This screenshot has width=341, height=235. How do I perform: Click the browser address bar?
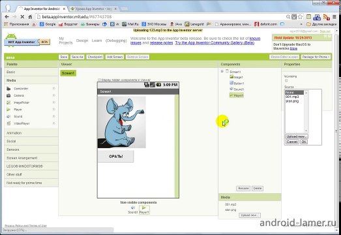click(161, 17)
